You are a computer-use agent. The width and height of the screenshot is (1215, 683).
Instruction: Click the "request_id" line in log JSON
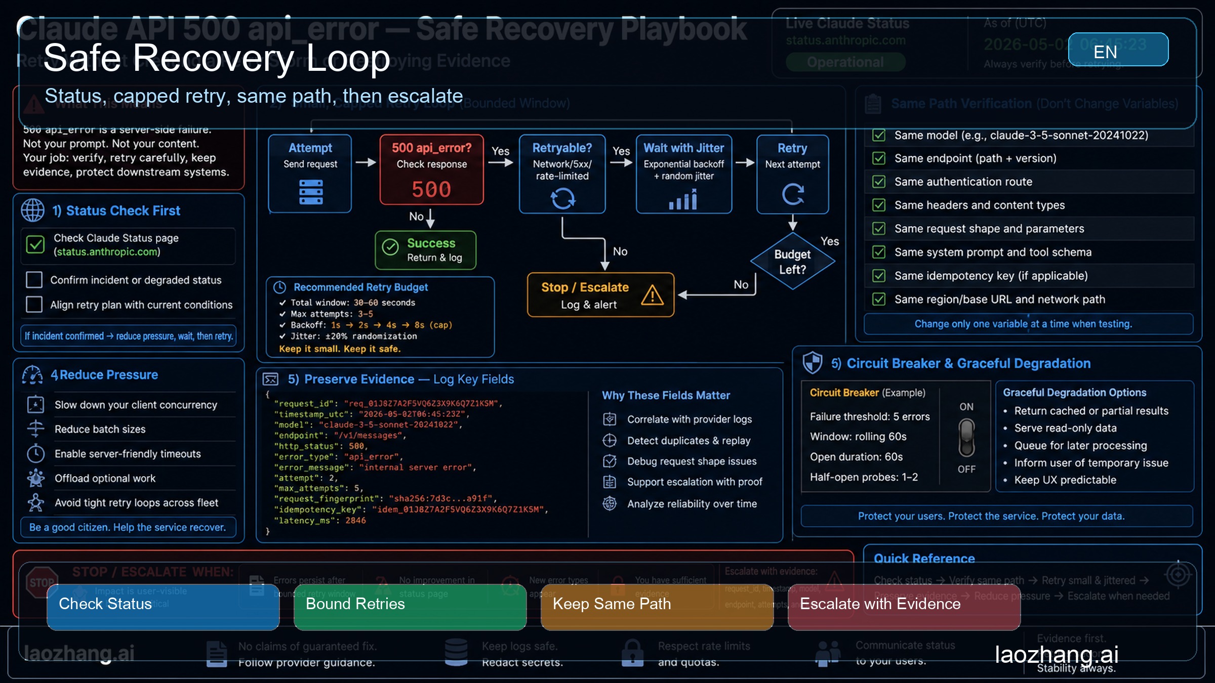pos(388,403)
